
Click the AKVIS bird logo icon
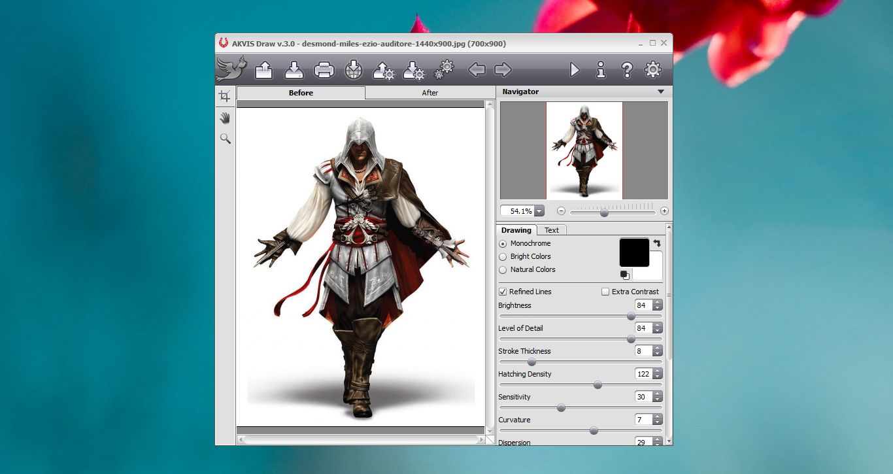(x=231, y=69)
